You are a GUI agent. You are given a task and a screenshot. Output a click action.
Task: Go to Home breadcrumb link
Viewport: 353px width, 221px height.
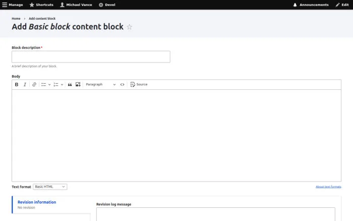[16, 19]
